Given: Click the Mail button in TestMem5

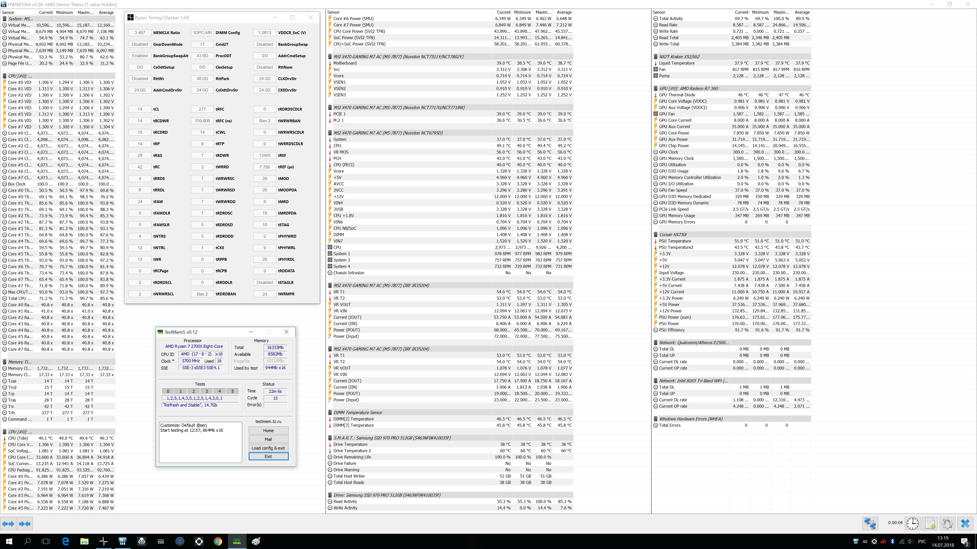Looking at the screenshot, I should pyautogui.click(x=268, y=439).
